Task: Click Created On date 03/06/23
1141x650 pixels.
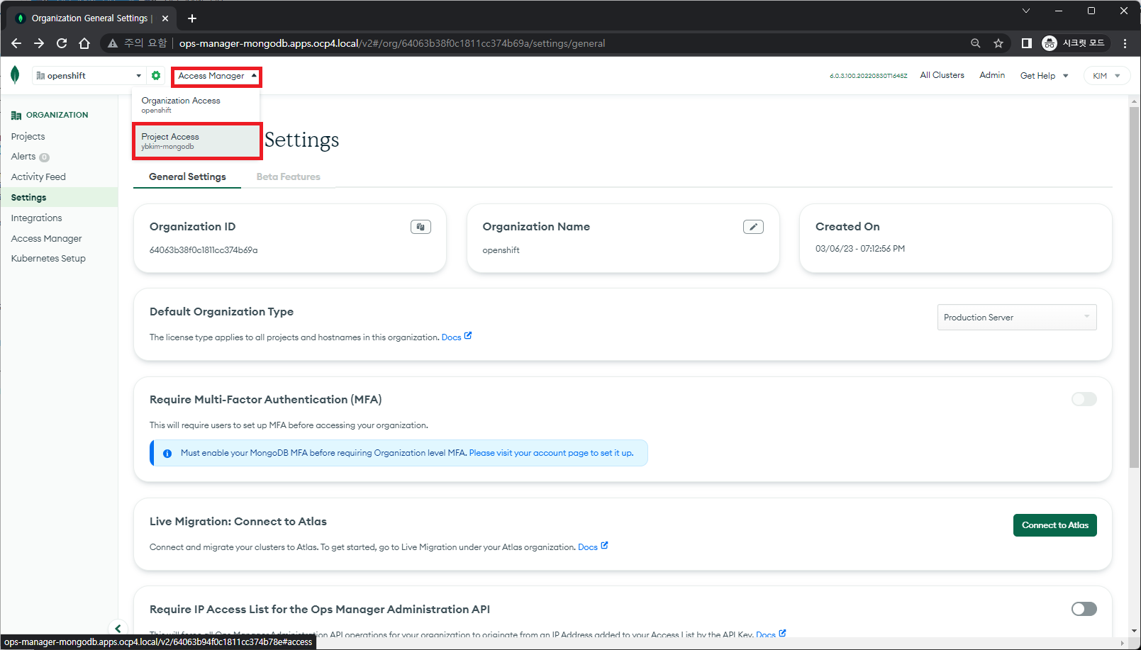Action: [x=860, y=249]
